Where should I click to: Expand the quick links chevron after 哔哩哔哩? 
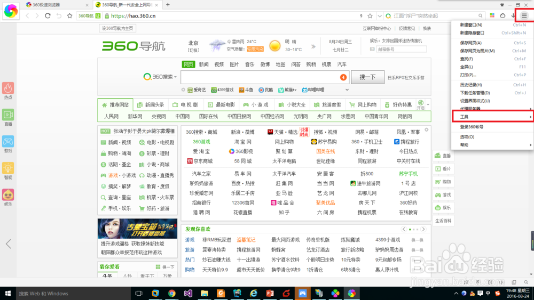347,90
